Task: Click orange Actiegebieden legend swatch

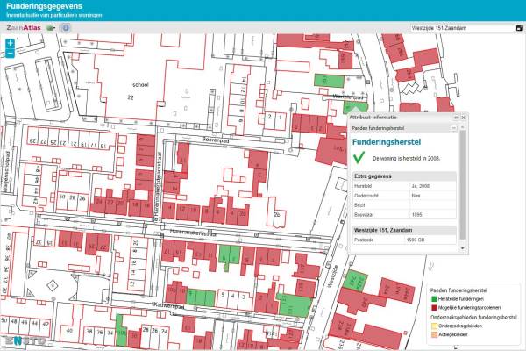Action: pos(434,333)
